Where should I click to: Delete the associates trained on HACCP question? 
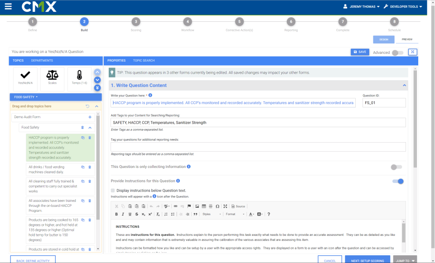point(90,201)
